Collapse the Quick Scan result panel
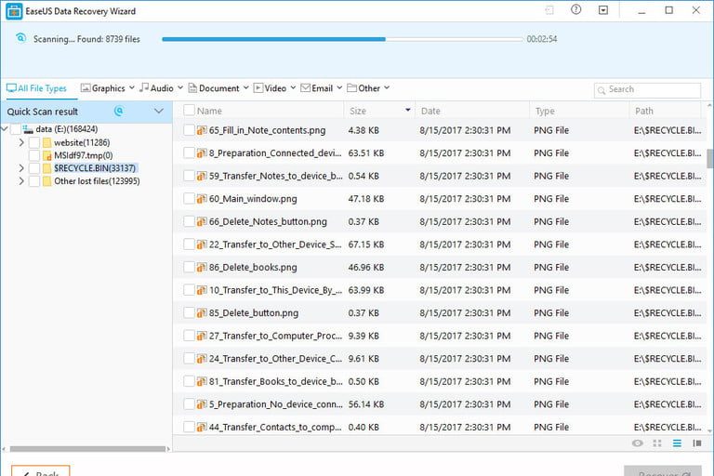This screenshot has height=476, width=714. click(x=159, y=112)
